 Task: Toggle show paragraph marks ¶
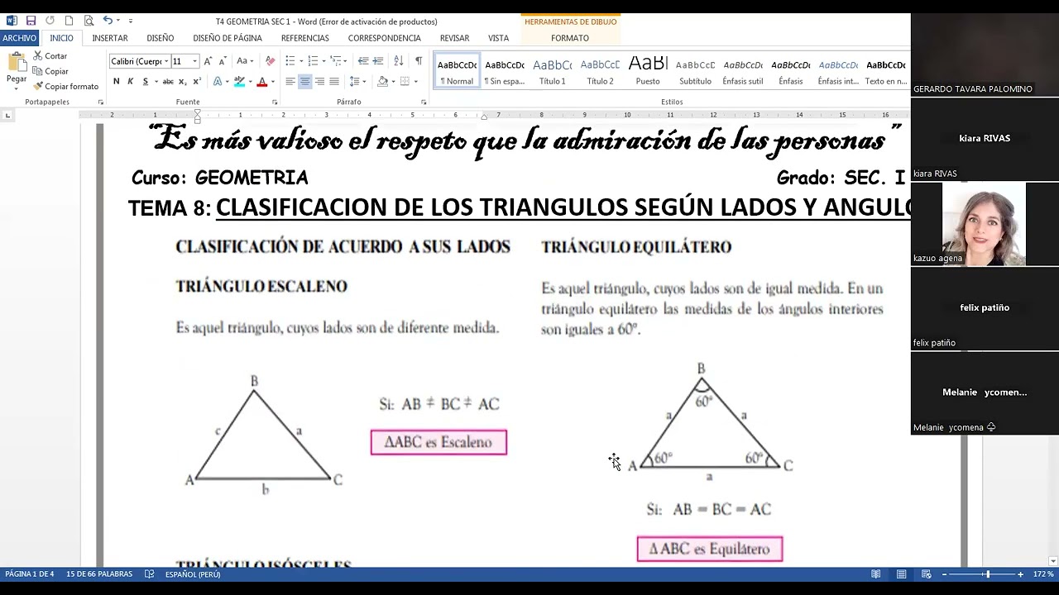[419, 61]
